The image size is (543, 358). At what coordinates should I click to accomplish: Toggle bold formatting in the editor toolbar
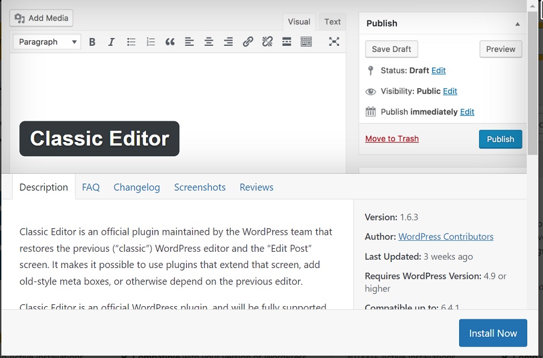92,42
